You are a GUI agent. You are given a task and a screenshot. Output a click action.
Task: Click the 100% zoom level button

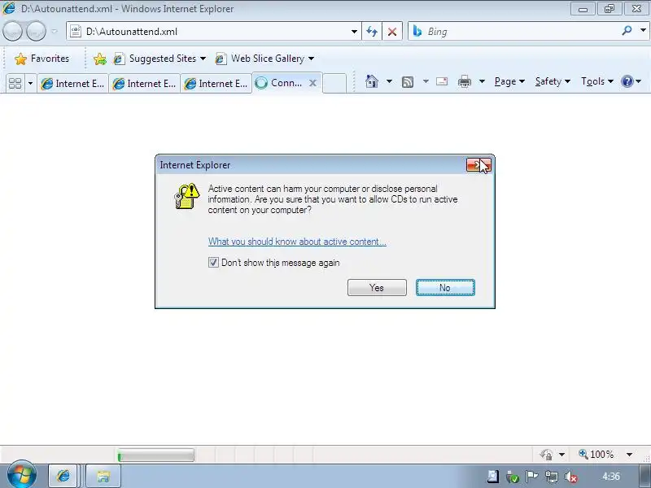pyautogui.click(x=596, y=455)
